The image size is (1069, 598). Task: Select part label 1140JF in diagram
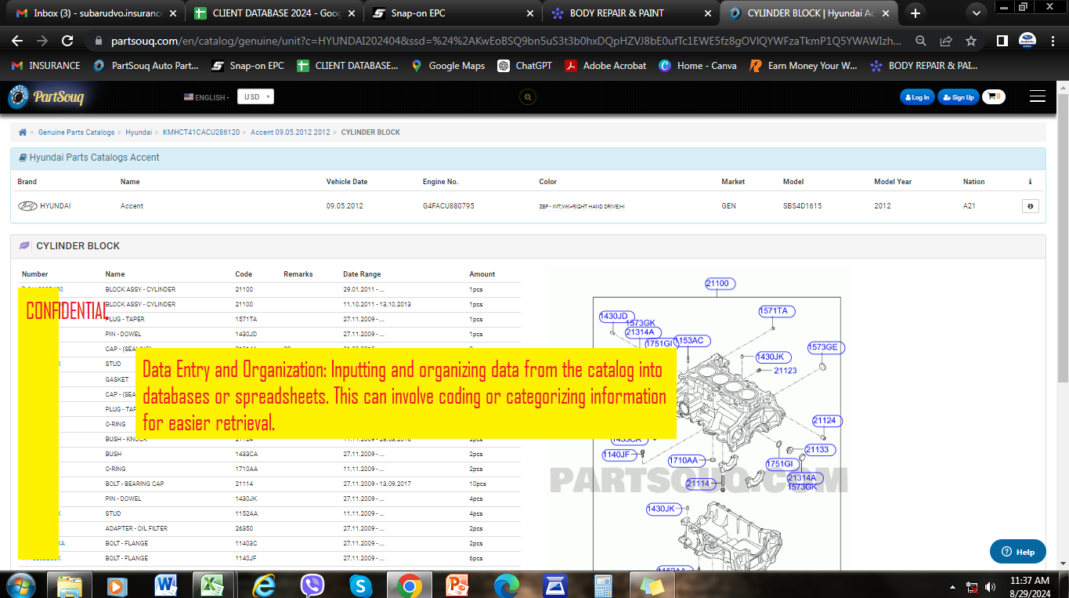coord(619,455)
